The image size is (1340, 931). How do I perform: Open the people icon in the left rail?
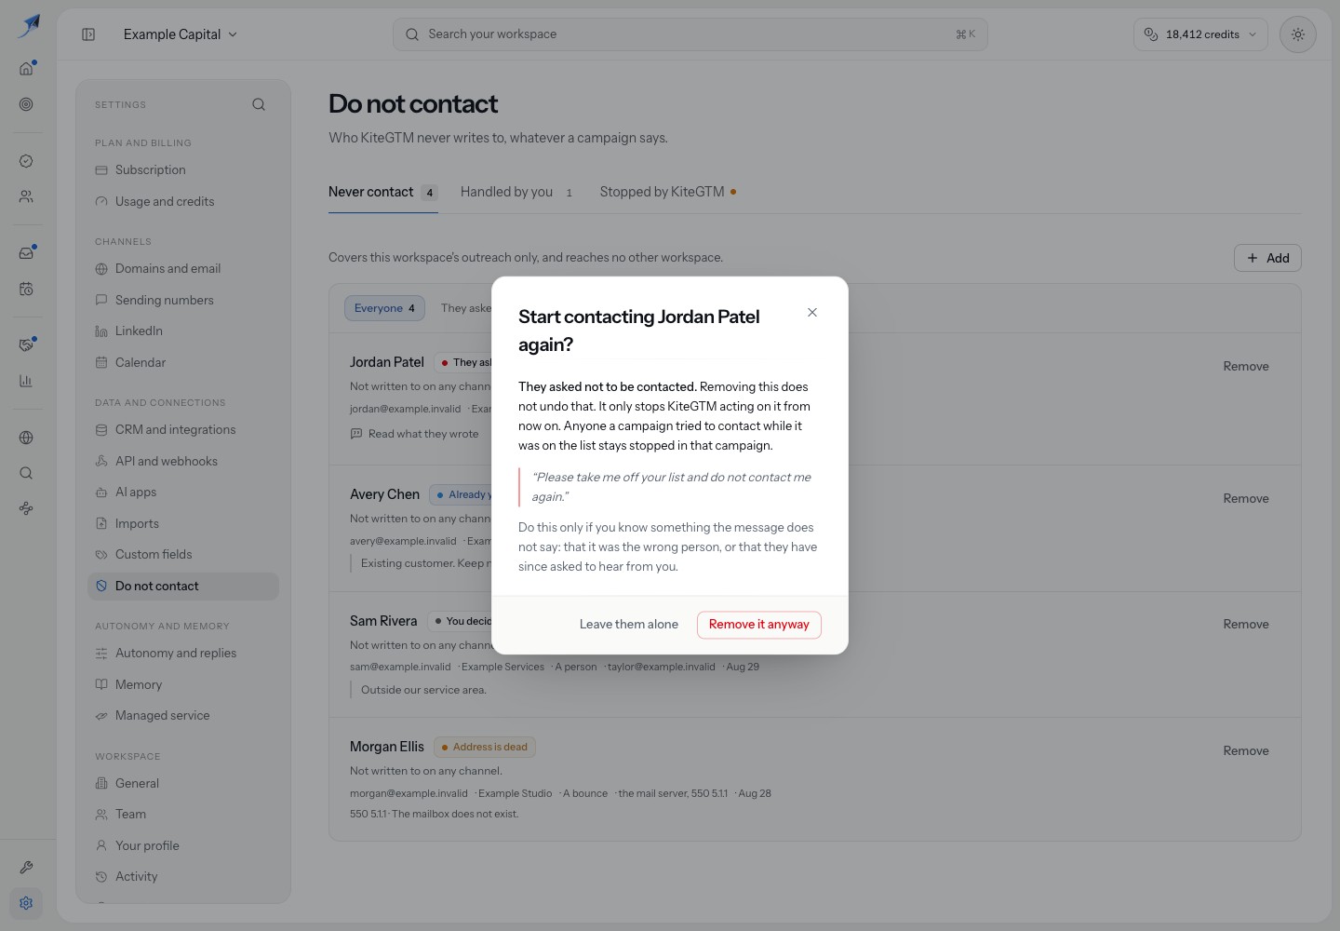click(26, 196)
